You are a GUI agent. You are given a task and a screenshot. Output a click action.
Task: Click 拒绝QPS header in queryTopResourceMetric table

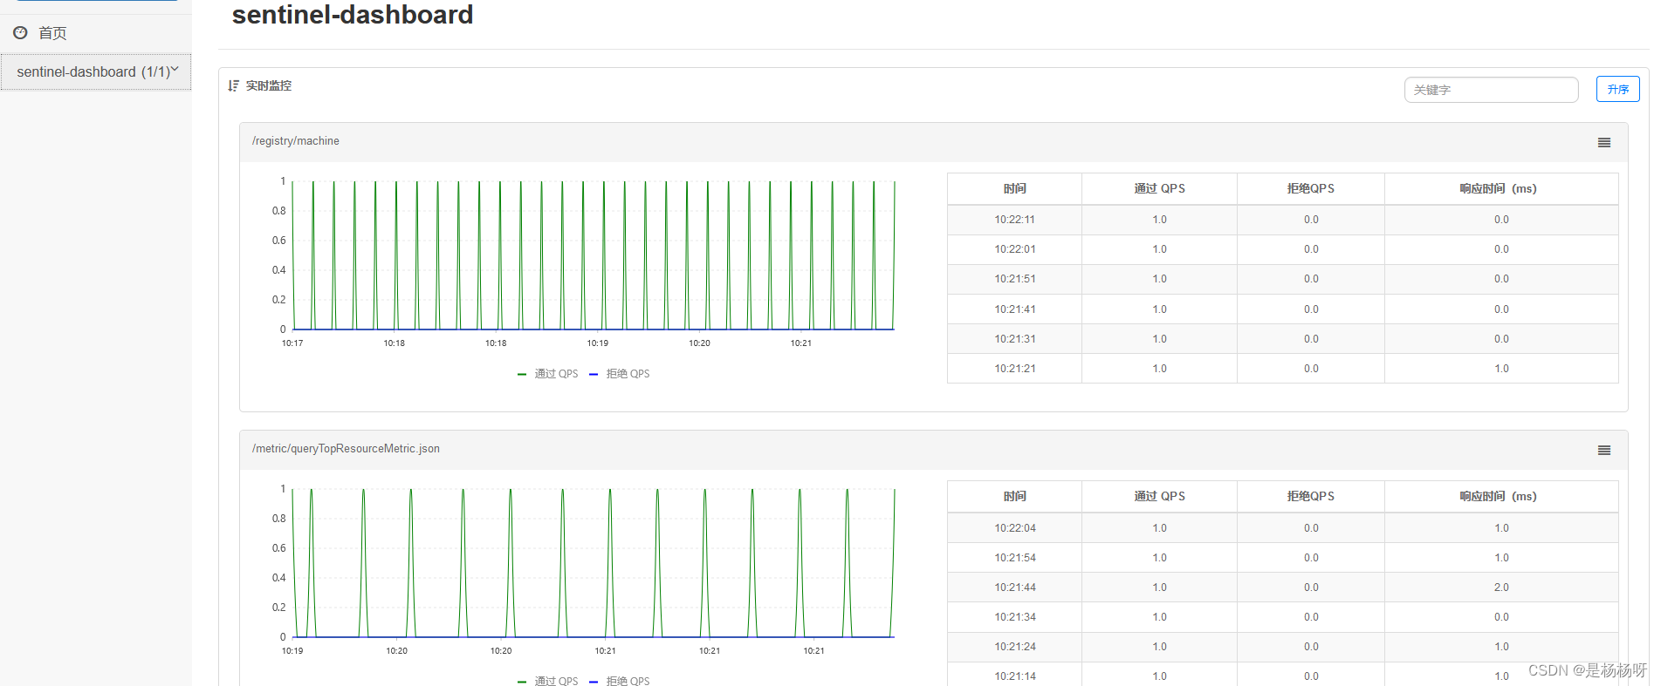1311,496
